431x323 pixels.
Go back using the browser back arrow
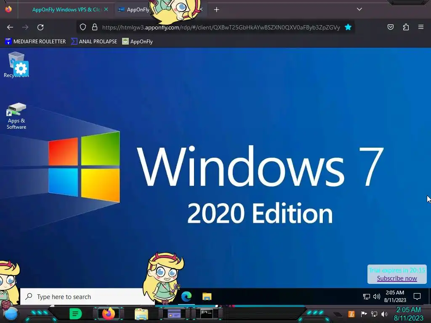coord(10,27)
